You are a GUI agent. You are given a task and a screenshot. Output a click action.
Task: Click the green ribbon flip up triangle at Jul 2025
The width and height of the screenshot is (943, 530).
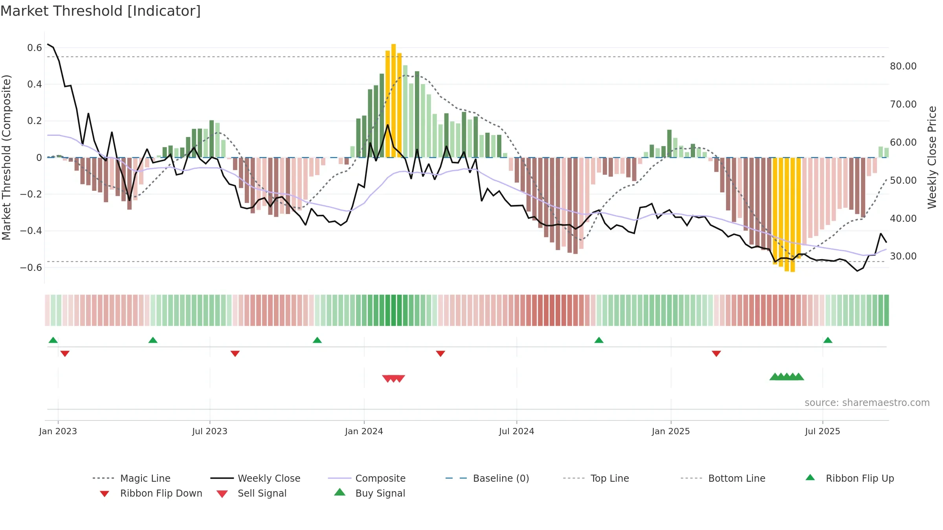828,340
